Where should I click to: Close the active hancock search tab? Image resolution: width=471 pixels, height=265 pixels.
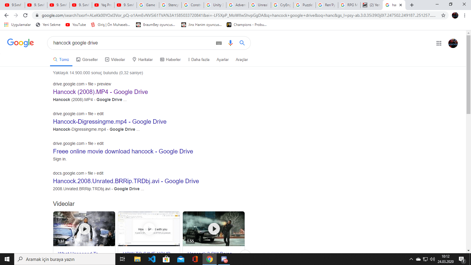[401, 5]
